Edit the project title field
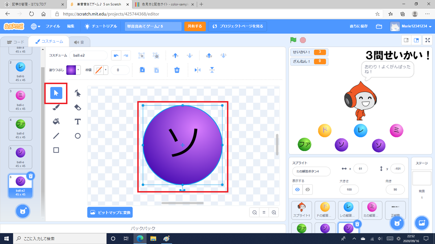The image size is (435, 244). [x=153, y=26]
